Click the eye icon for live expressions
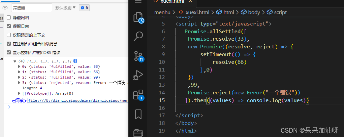Image resolution: width=344 pixels, height=137 pixels. pyautogui.click(x=5, y=8)
